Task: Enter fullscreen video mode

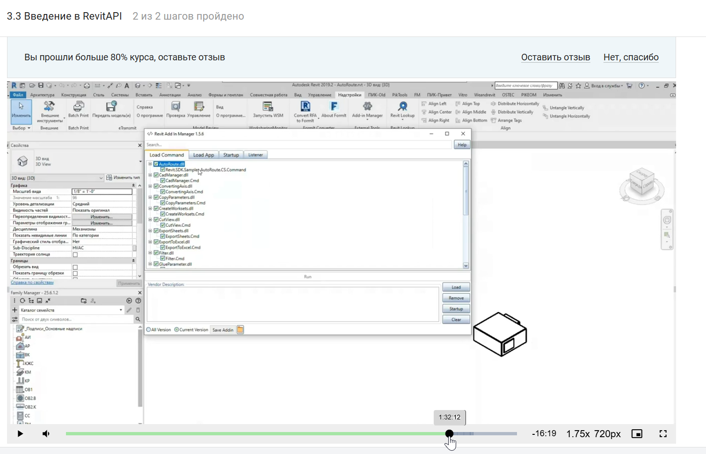Action: tap(663, 434)
